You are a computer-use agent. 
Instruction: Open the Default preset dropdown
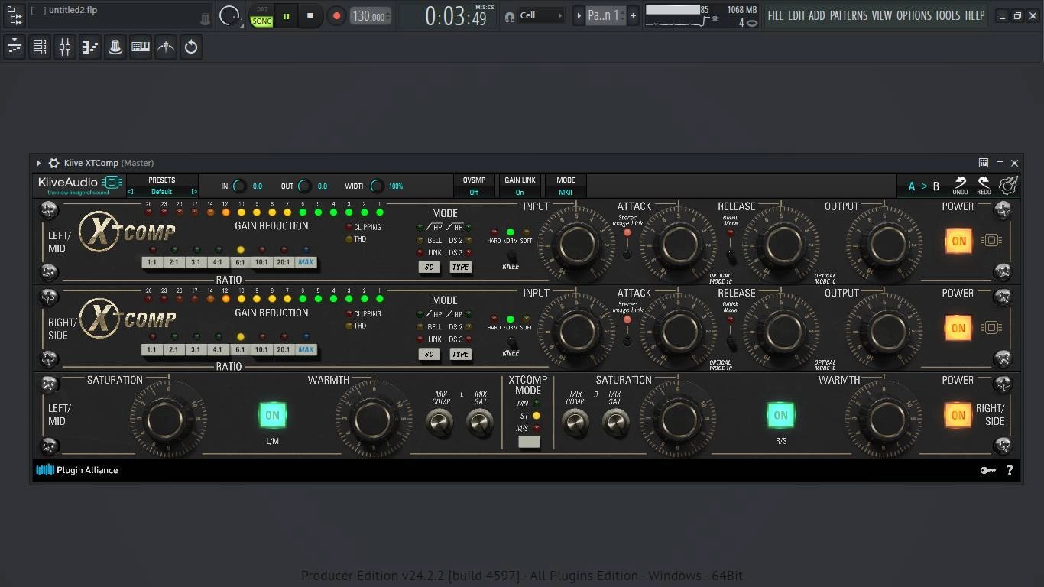point(162,192)
